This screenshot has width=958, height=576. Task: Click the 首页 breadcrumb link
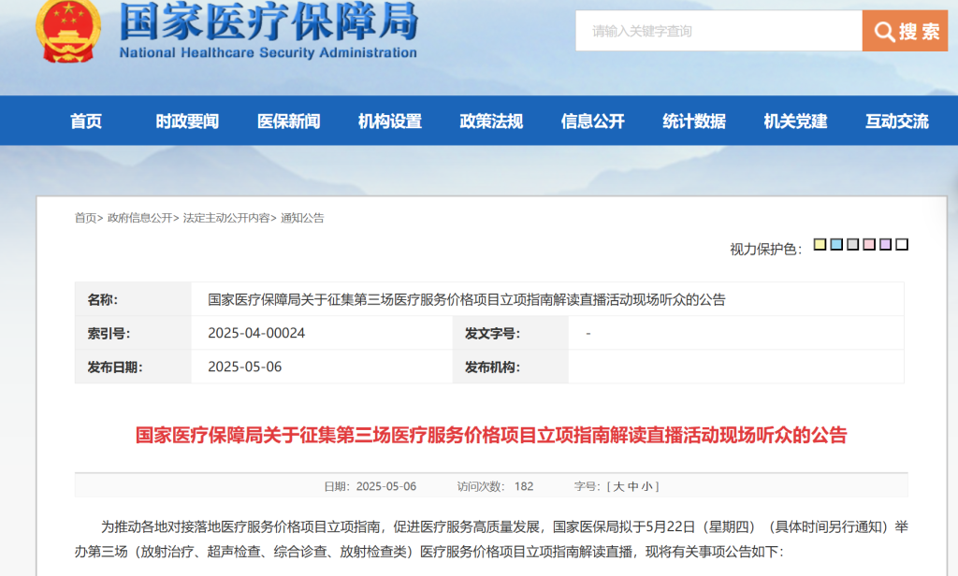pyautogui.click(x=85, y=218)
